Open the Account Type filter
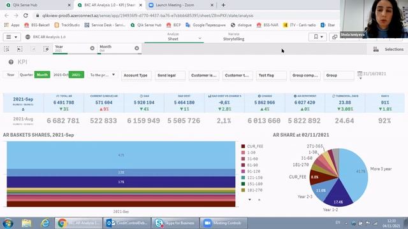The height and width of the screenshot is (229, 408). click(x=136, y=75)
